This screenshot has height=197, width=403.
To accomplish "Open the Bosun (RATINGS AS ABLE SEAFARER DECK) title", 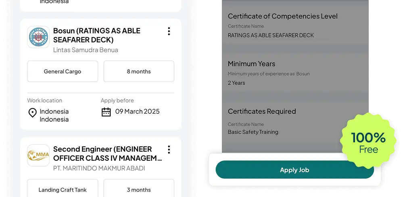I will [97, 35].
